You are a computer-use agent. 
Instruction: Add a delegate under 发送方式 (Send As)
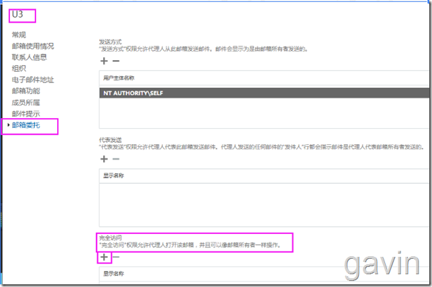(x=104, y=61)
